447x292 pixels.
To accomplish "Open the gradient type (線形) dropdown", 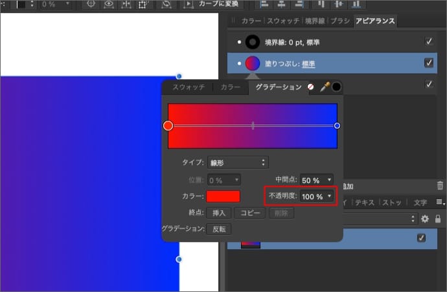I will (238, 162).
